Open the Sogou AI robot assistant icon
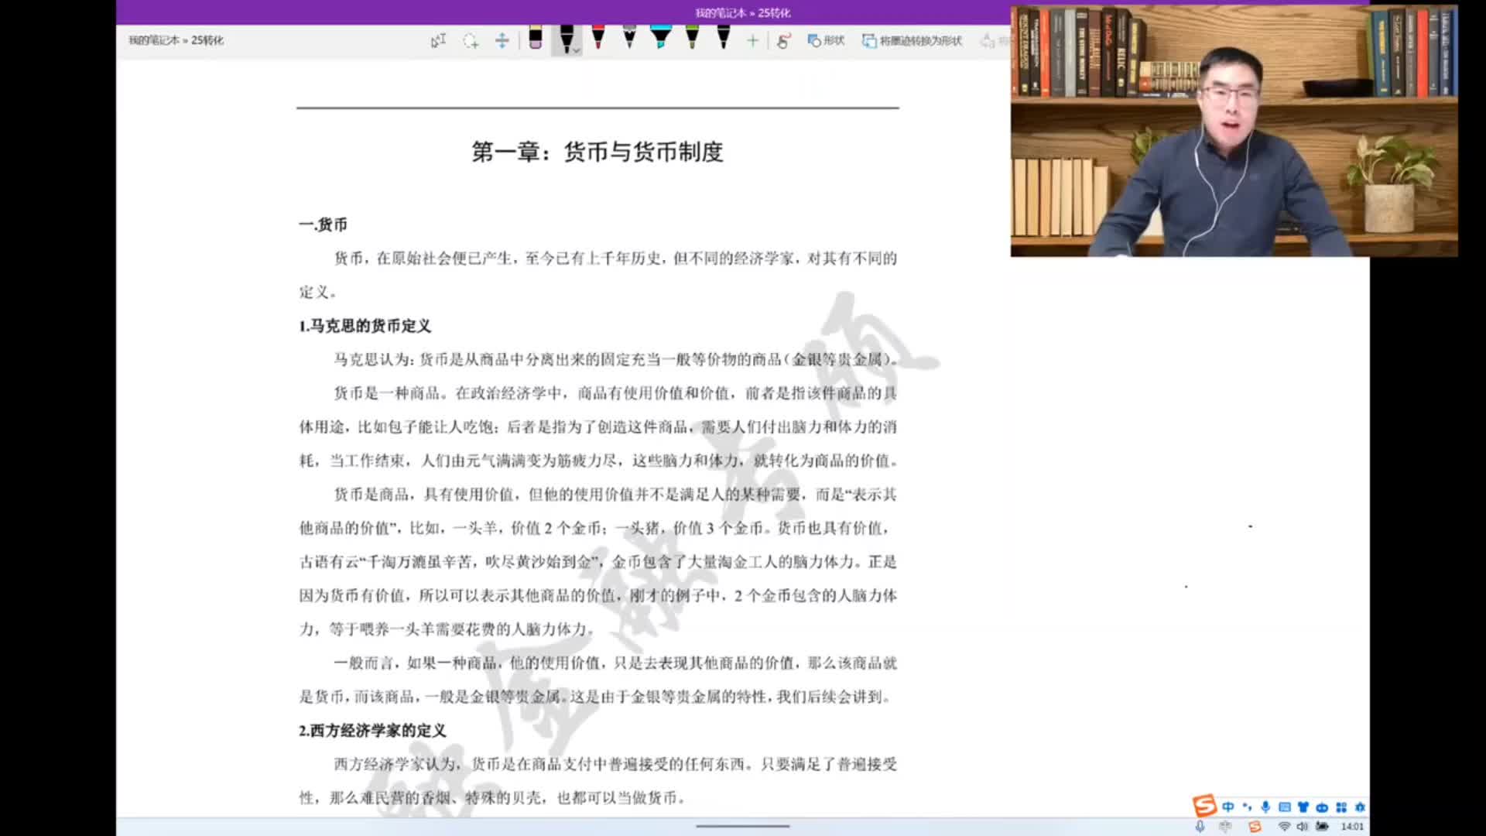The height and width of the screenshot is (836, 1486). click(x=1322, y=807)
